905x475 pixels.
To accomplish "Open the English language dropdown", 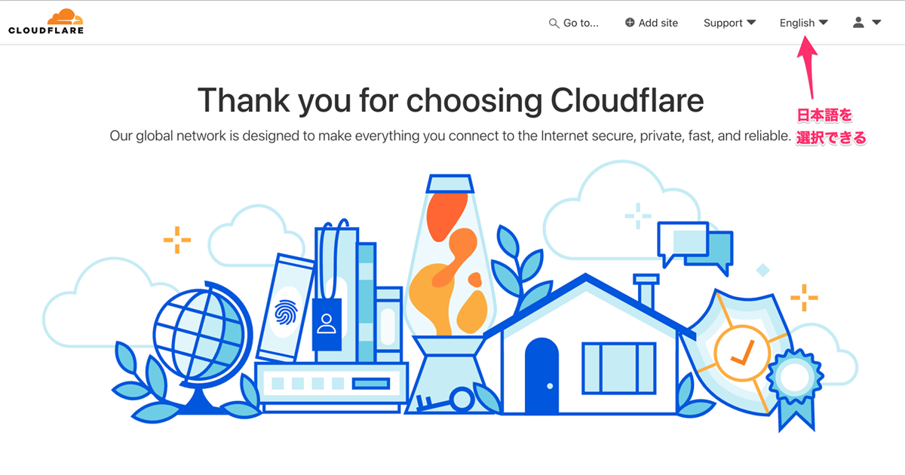I will (x=824, y=23).
